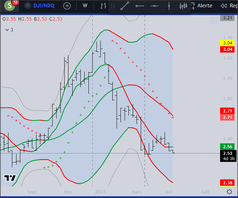Expand the collapsed indicators legend showing 3
This screenshot has height=198, width=238.
point(9,30)
